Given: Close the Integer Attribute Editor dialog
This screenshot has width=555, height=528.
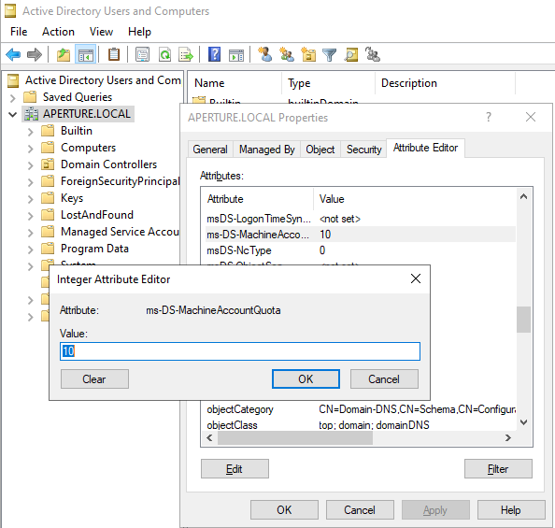Looking at the screenshot, I should click(416, 278).
